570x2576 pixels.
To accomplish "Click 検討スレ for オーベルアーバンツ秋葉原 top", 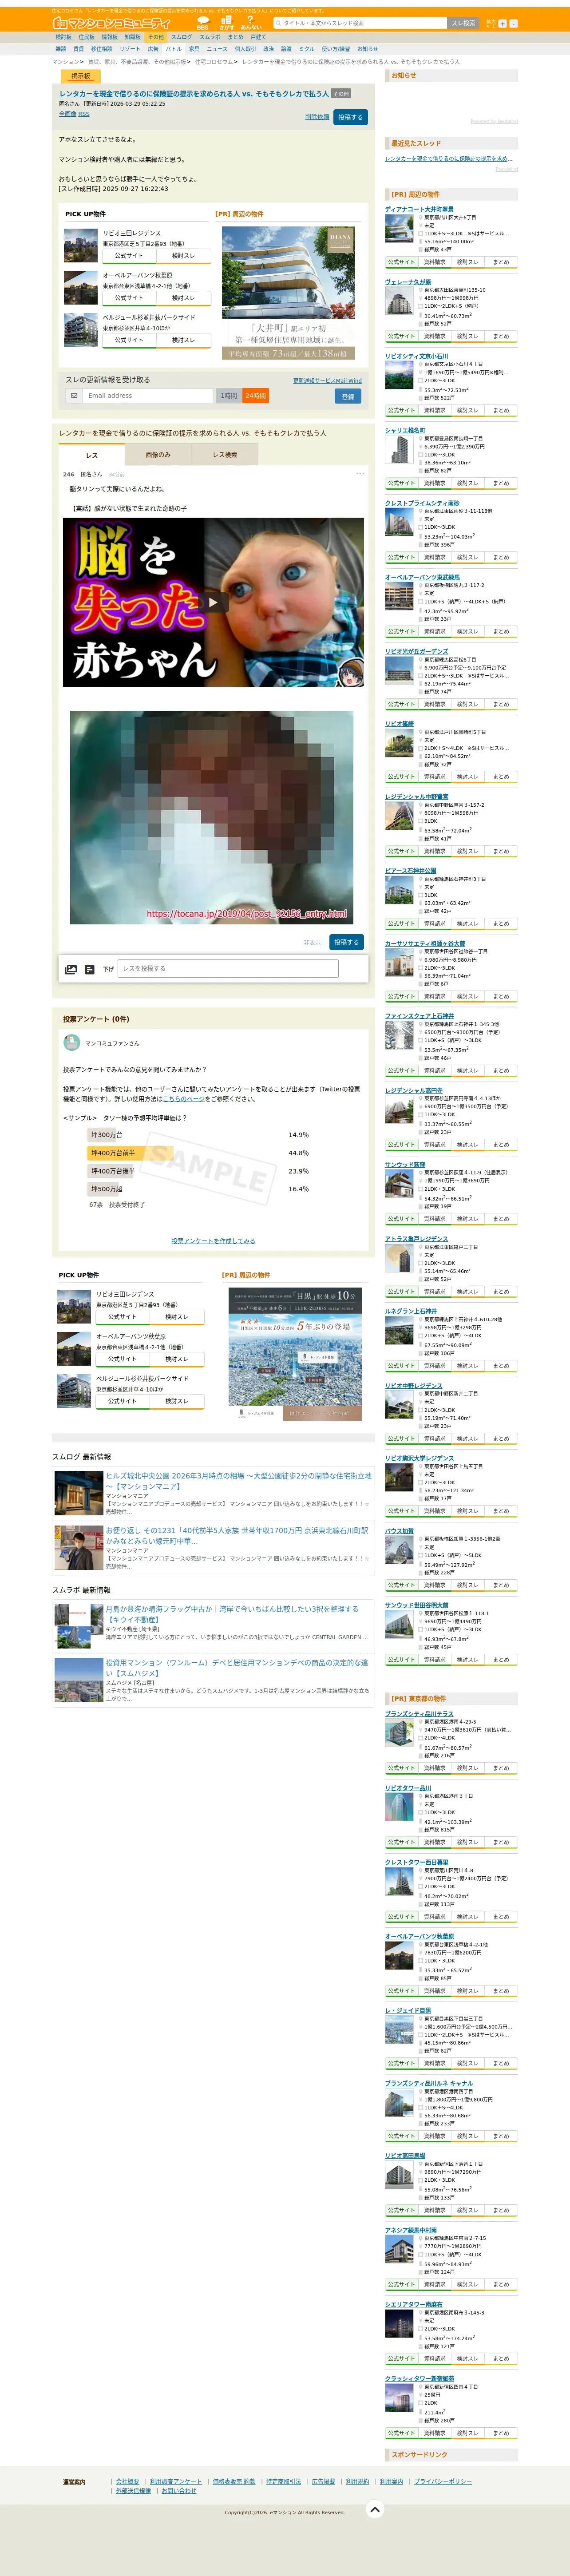I will click(x=183, y=298).
